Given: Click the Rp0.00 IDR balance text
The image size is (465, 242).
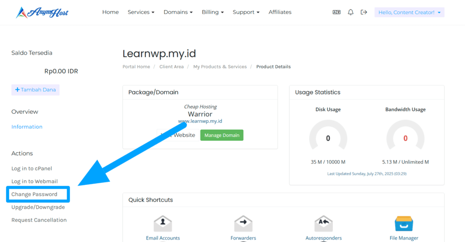Looking at the screenshot, I should pyautogui.click(x=61, y=71).
